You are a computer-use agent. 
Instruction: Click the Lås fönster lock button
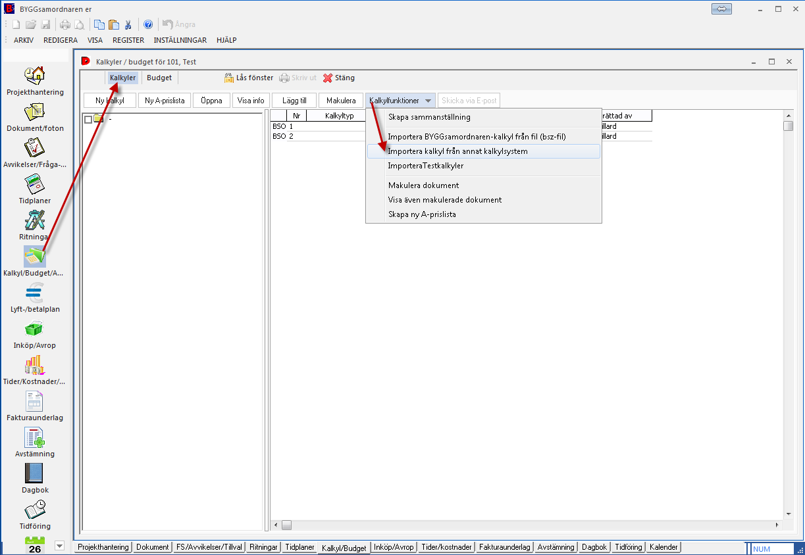[248, 78]
